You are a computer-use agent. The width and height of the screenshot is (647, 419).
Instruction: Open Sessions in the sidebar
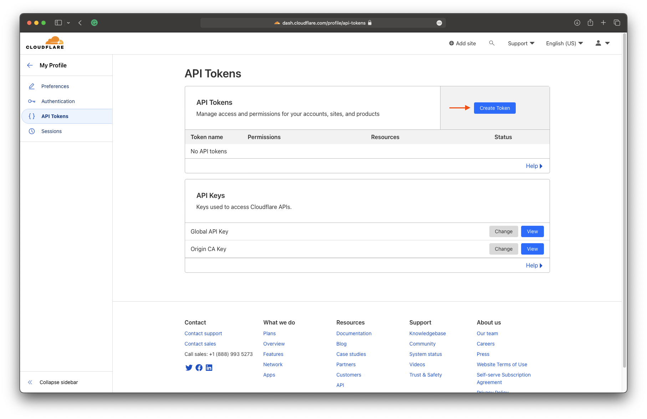[x=51, y=131]
